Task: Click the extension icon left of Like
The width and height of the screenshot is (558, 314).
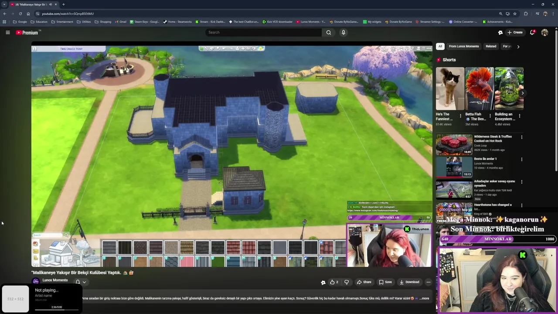Action: (323, 282)
